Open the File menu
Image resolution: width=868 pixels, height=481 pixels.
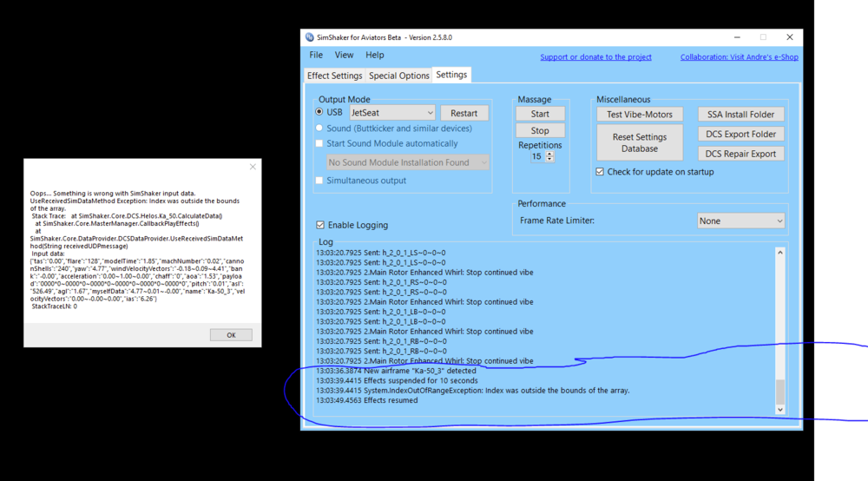coord(316,55)
